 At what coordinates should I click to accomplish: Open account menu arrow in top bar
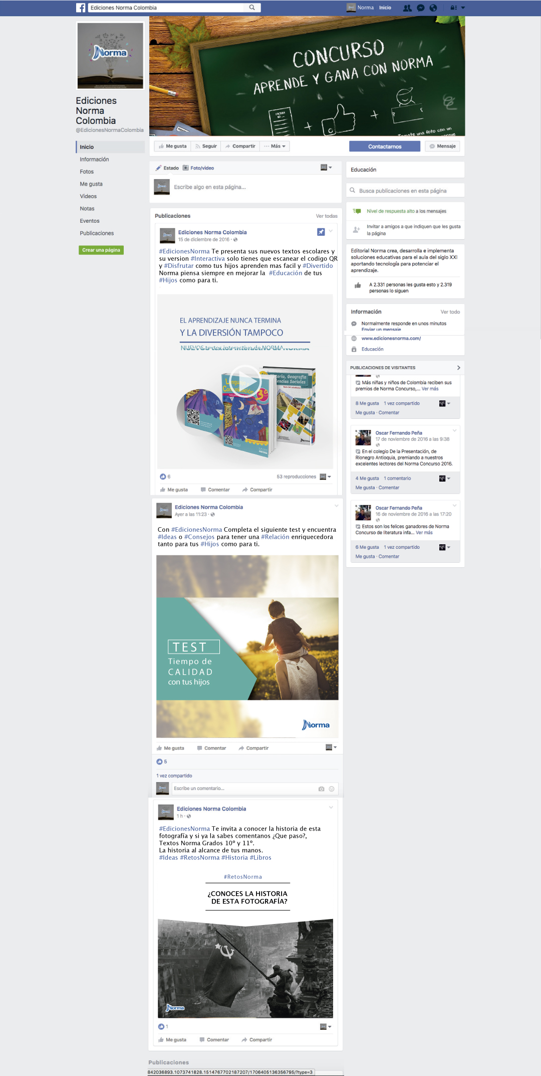[463, 8]
